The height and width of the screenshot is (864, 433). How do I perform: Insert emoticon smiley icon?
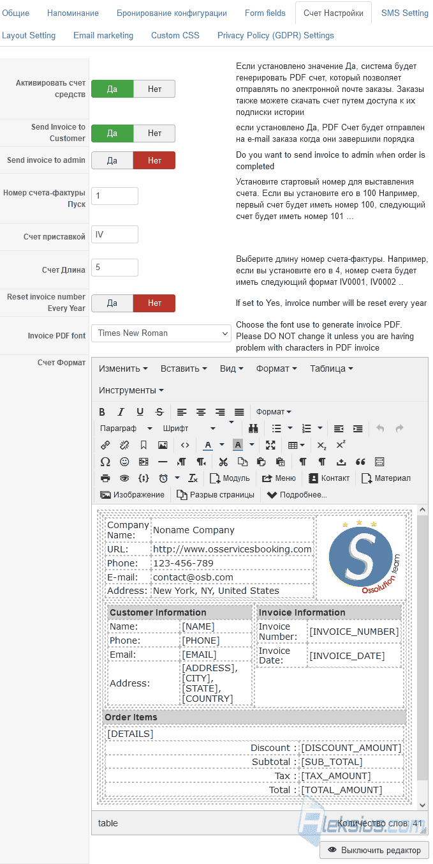[x=124, y=462]
